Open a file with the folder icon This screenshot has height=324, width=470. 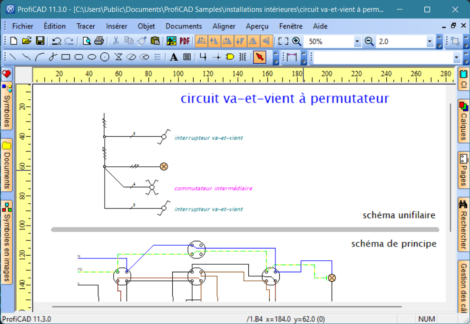click(27, 41)
